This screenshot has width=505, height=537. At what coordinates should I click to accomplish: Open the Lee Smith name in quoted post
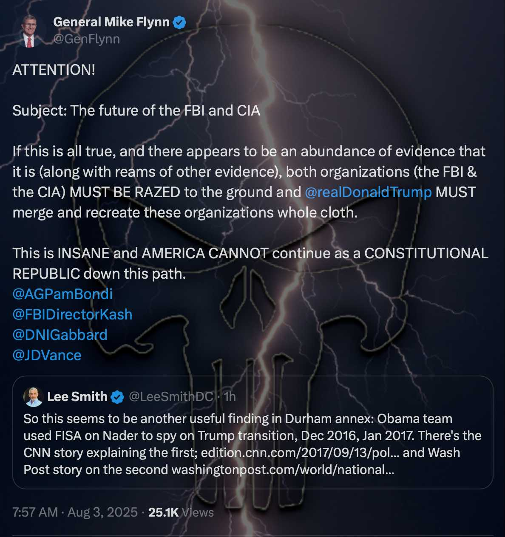77,397
